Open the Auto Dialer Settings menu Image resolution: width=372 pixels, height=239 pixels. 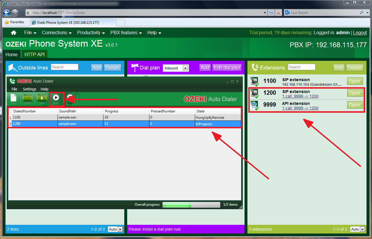click(29, 89)
